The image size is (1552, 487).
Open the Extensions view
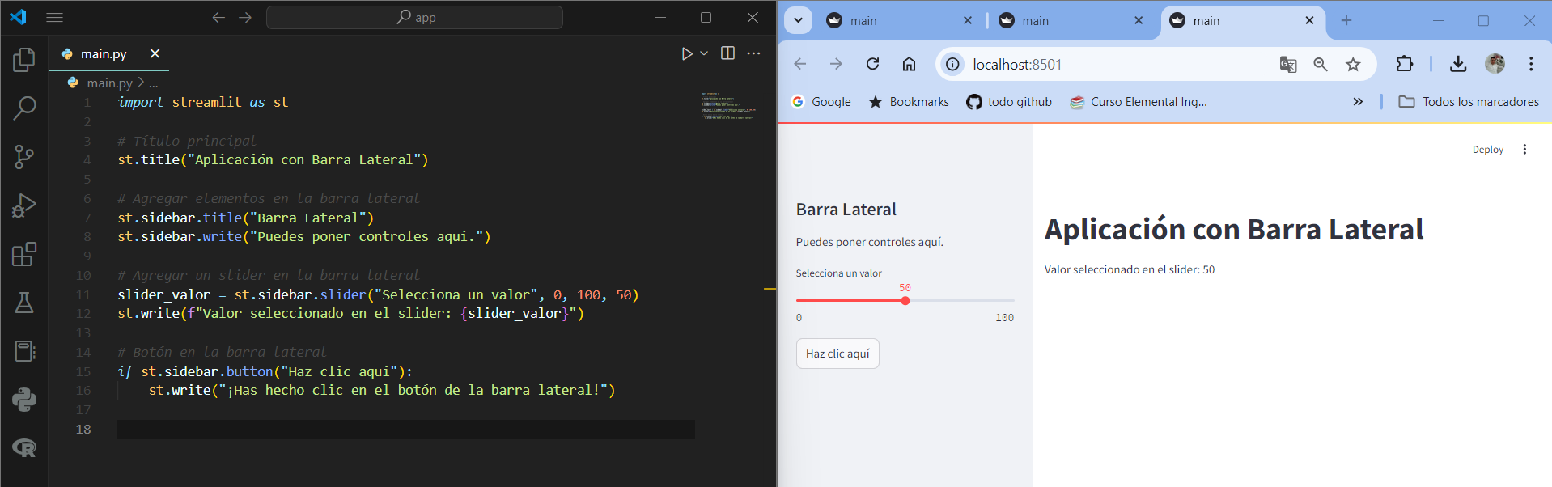click(x=24, y=254)
